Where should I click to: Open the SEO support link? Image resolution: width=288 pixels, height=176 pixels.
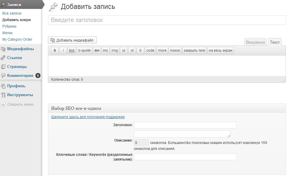point(88,117)
